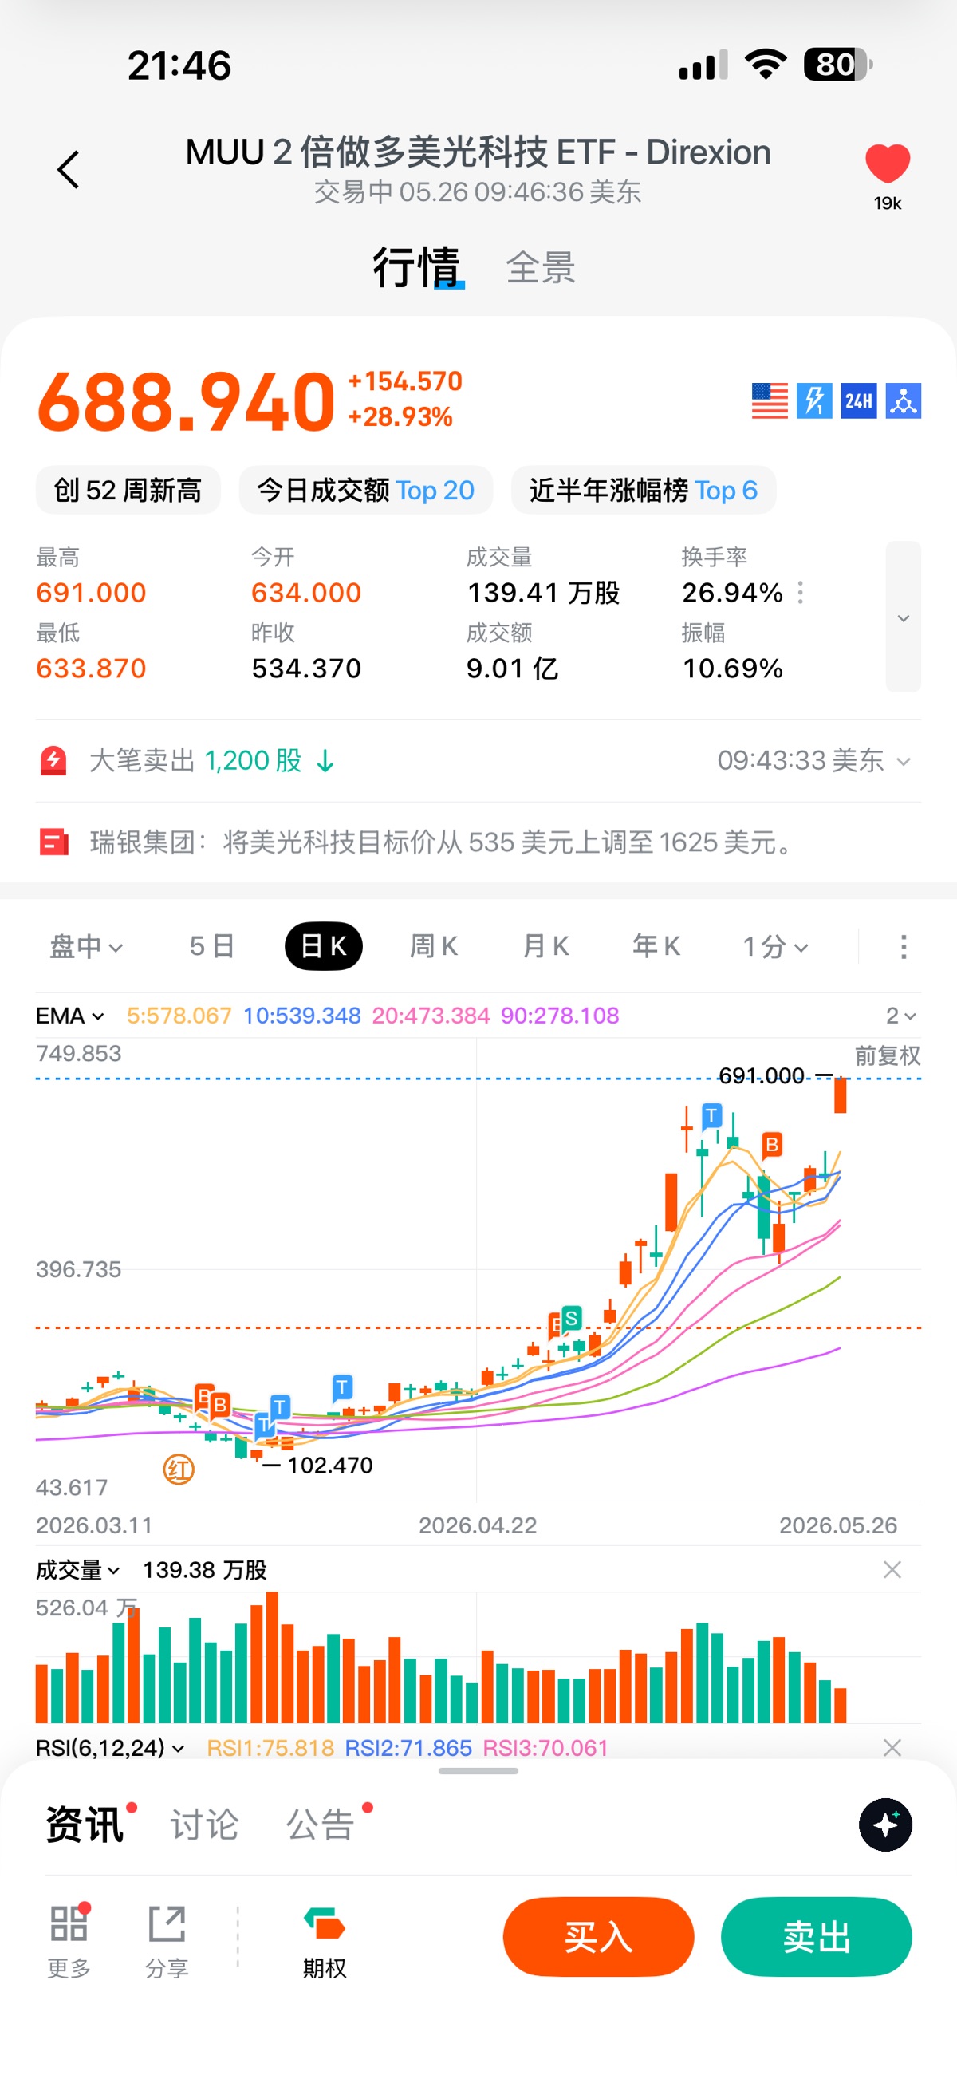Expand the large trade time dropdown
Screen dimensions: 957x2075
coord(903,761)
